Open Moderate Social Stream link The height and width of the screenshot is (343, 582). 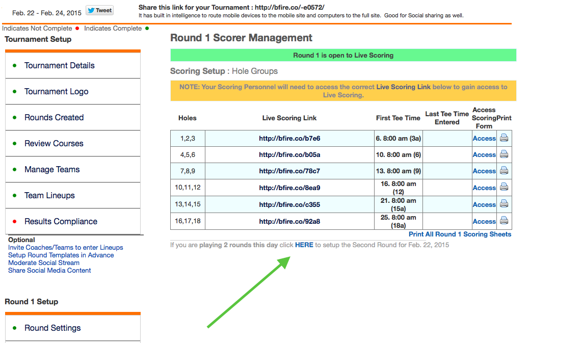[44, 263]
